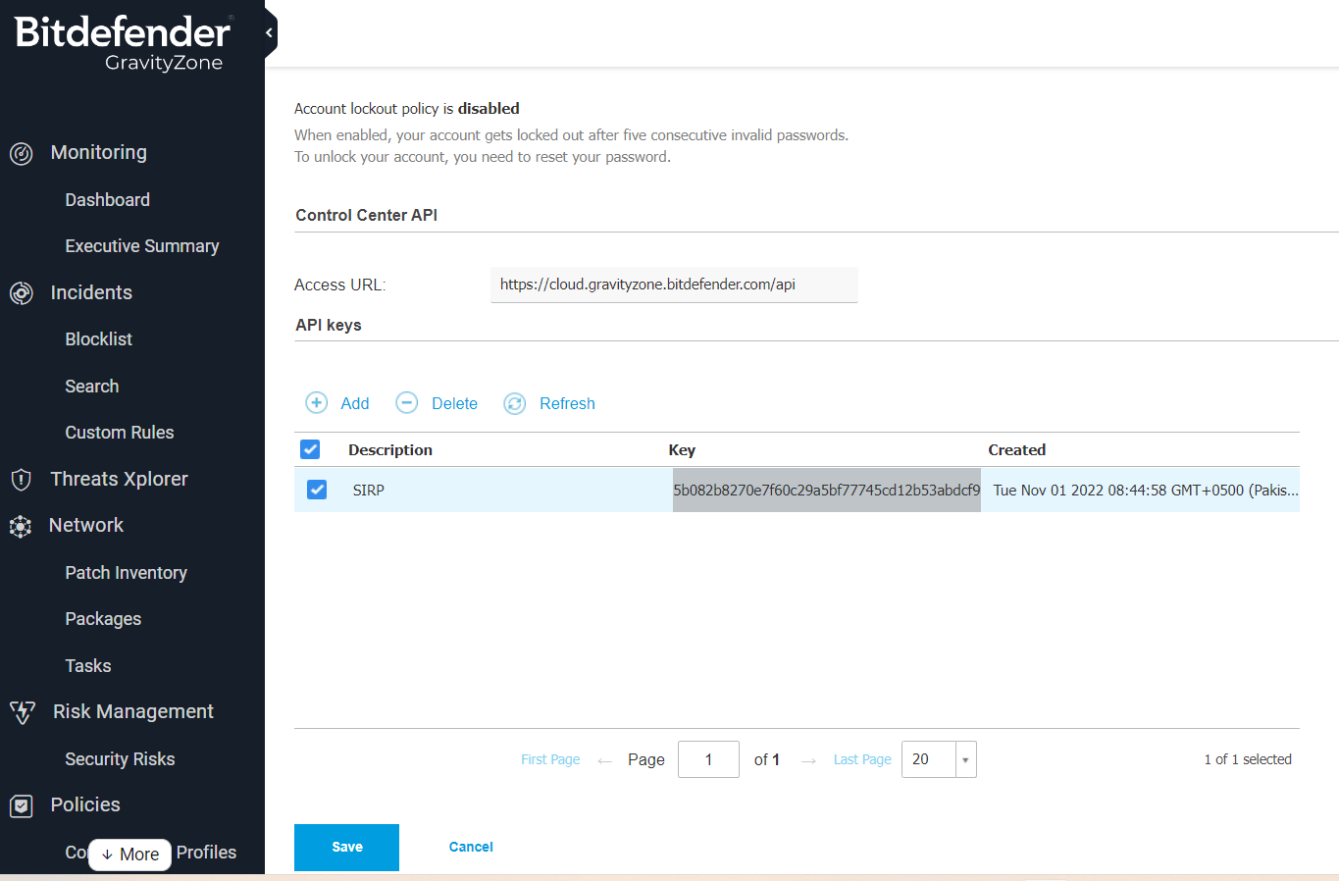The height and width of the screenshot is (881, 1339).
Task: Click the API keys heading
Action: (x=329, y=325)
